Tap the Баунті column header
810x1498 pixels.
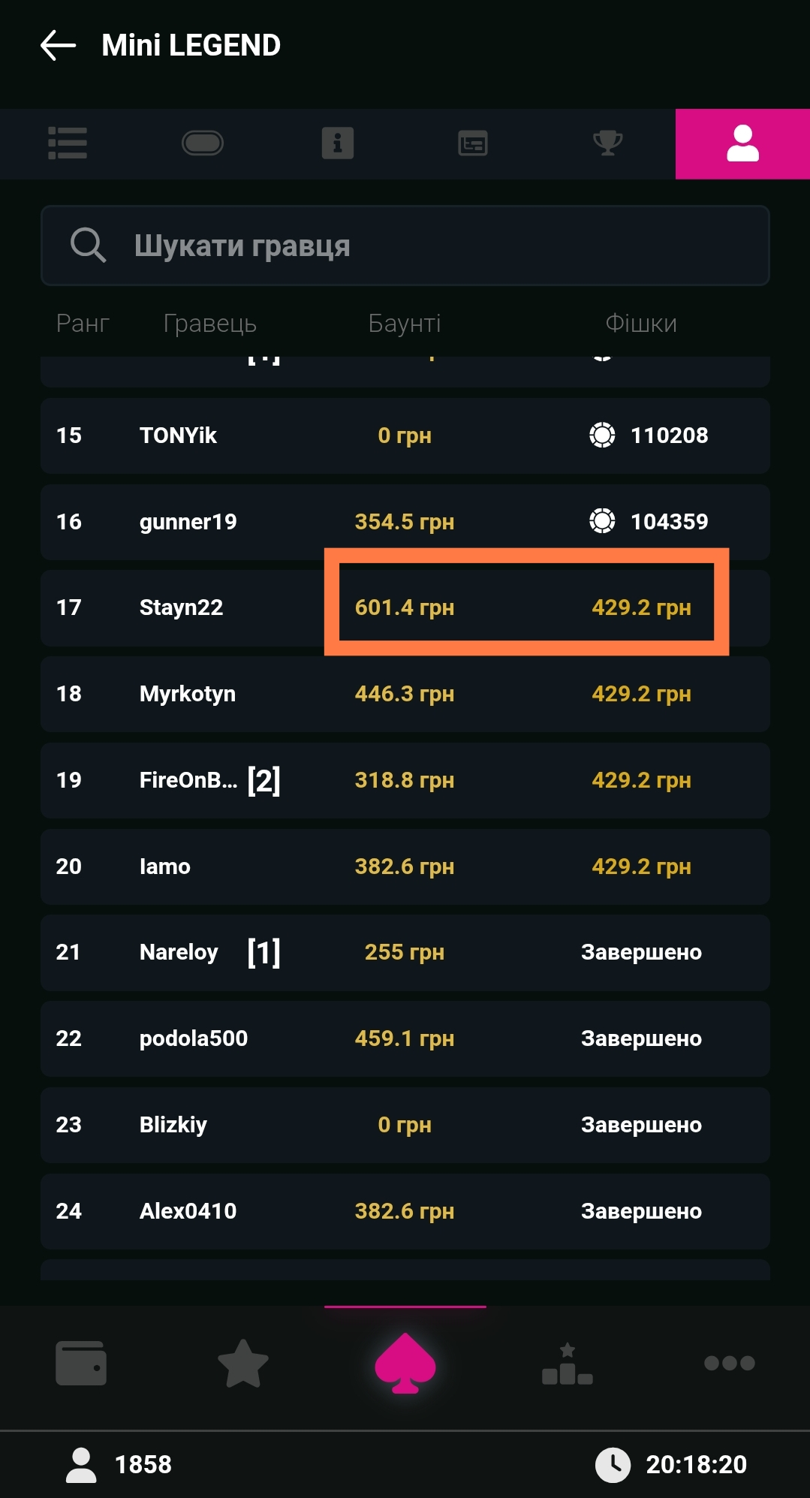[404, 324]
